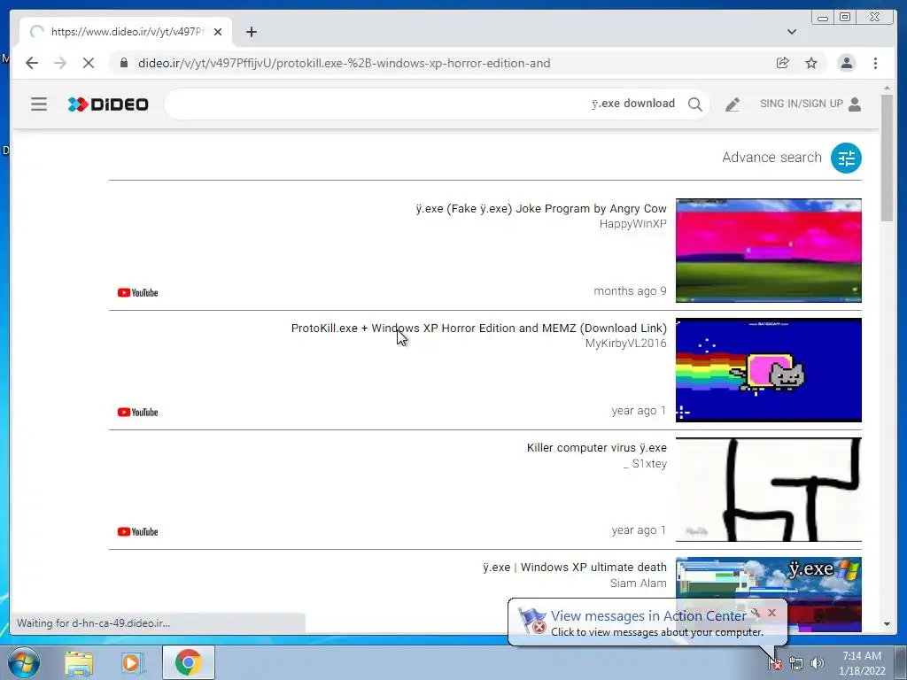This screenshot has height=680, width=907.
Task: Click the network tray icon
Action: point(796,663)
